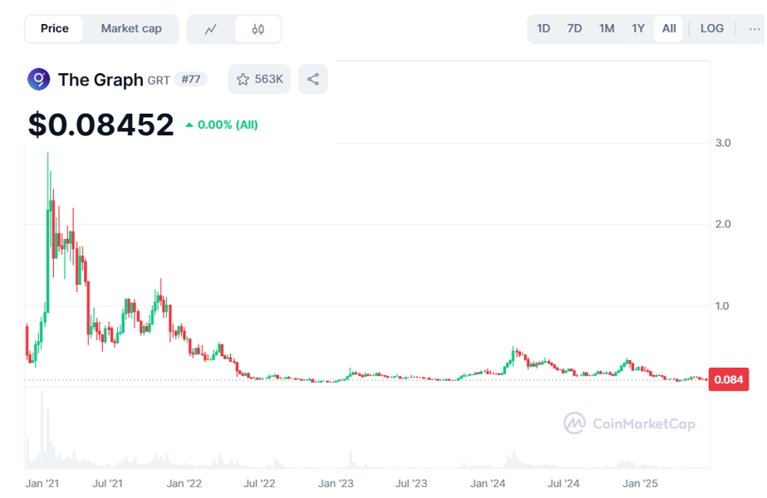This screenshot has height=498, width=767.
Task: Click the CoinMarketCap watermark logo
Action: click(630, 423)
